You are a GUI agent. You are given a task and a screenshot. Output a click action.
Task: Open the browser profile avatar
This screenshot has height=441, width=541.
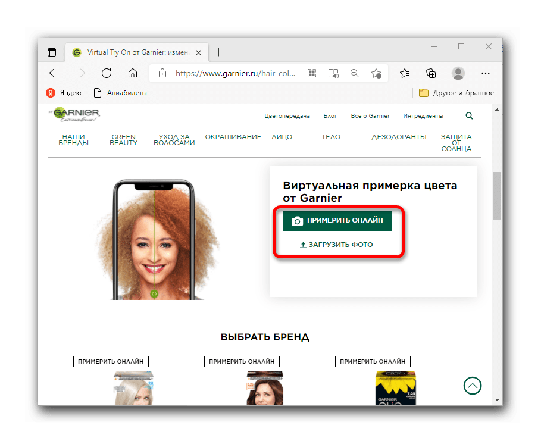coord(458,73)
